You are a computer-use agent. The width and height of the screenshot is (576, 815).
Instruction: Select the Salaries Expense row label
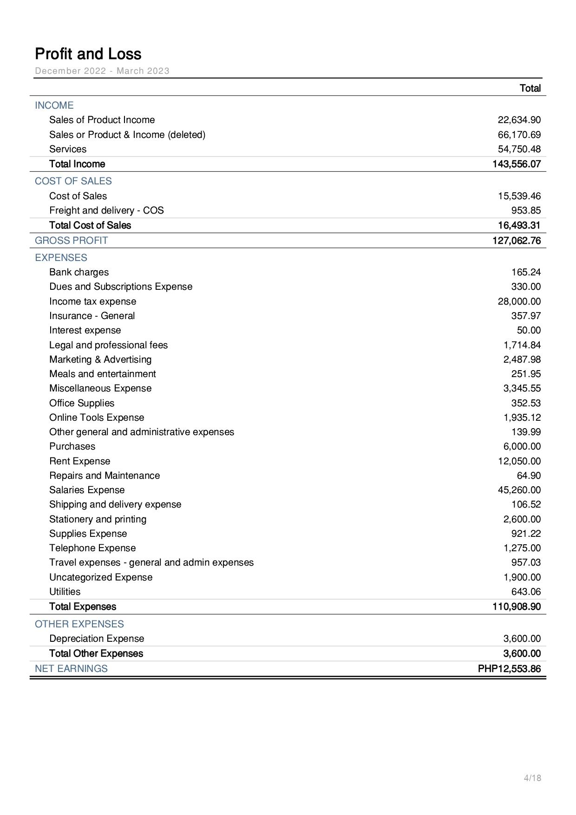coord(87,490)
